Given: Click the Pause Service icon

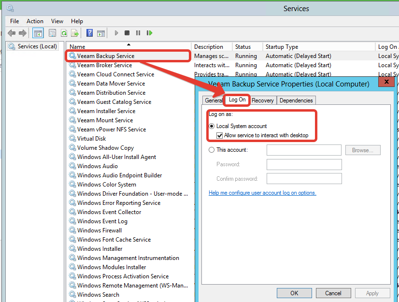Looking at the screenshot, I should tap(138, 33).
